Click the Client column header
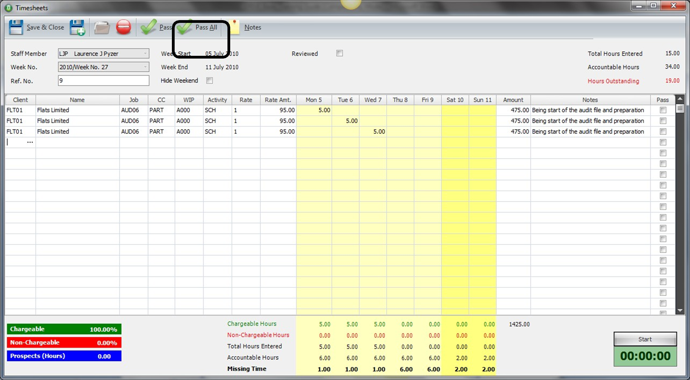 tap(20, 100)
